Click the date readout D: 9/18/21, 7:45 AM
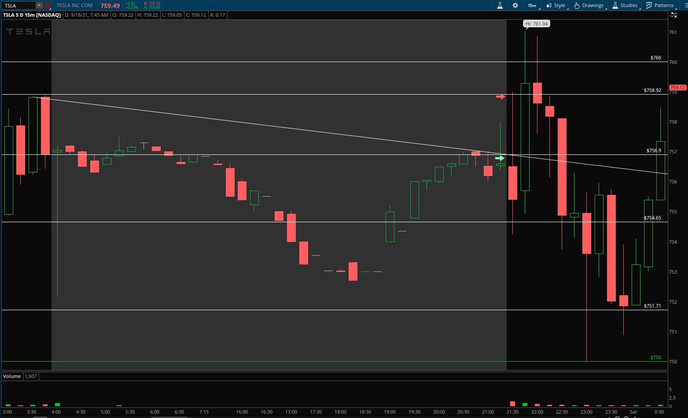This screenshot has height=418, width=688. pos(86,15)
